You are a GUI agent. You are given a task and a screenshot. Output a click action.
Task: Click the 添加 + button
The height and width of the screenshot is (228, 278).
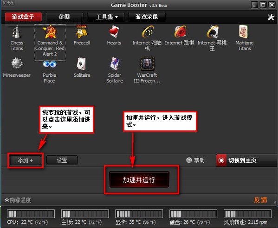pyautogui.click(x=25, y=160)
